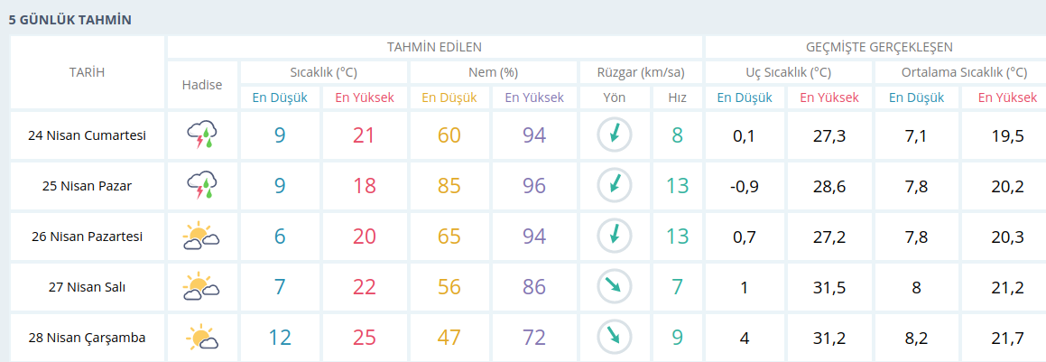Click wind direction icon for 25 Nisan Pazar

click(615, 186)
